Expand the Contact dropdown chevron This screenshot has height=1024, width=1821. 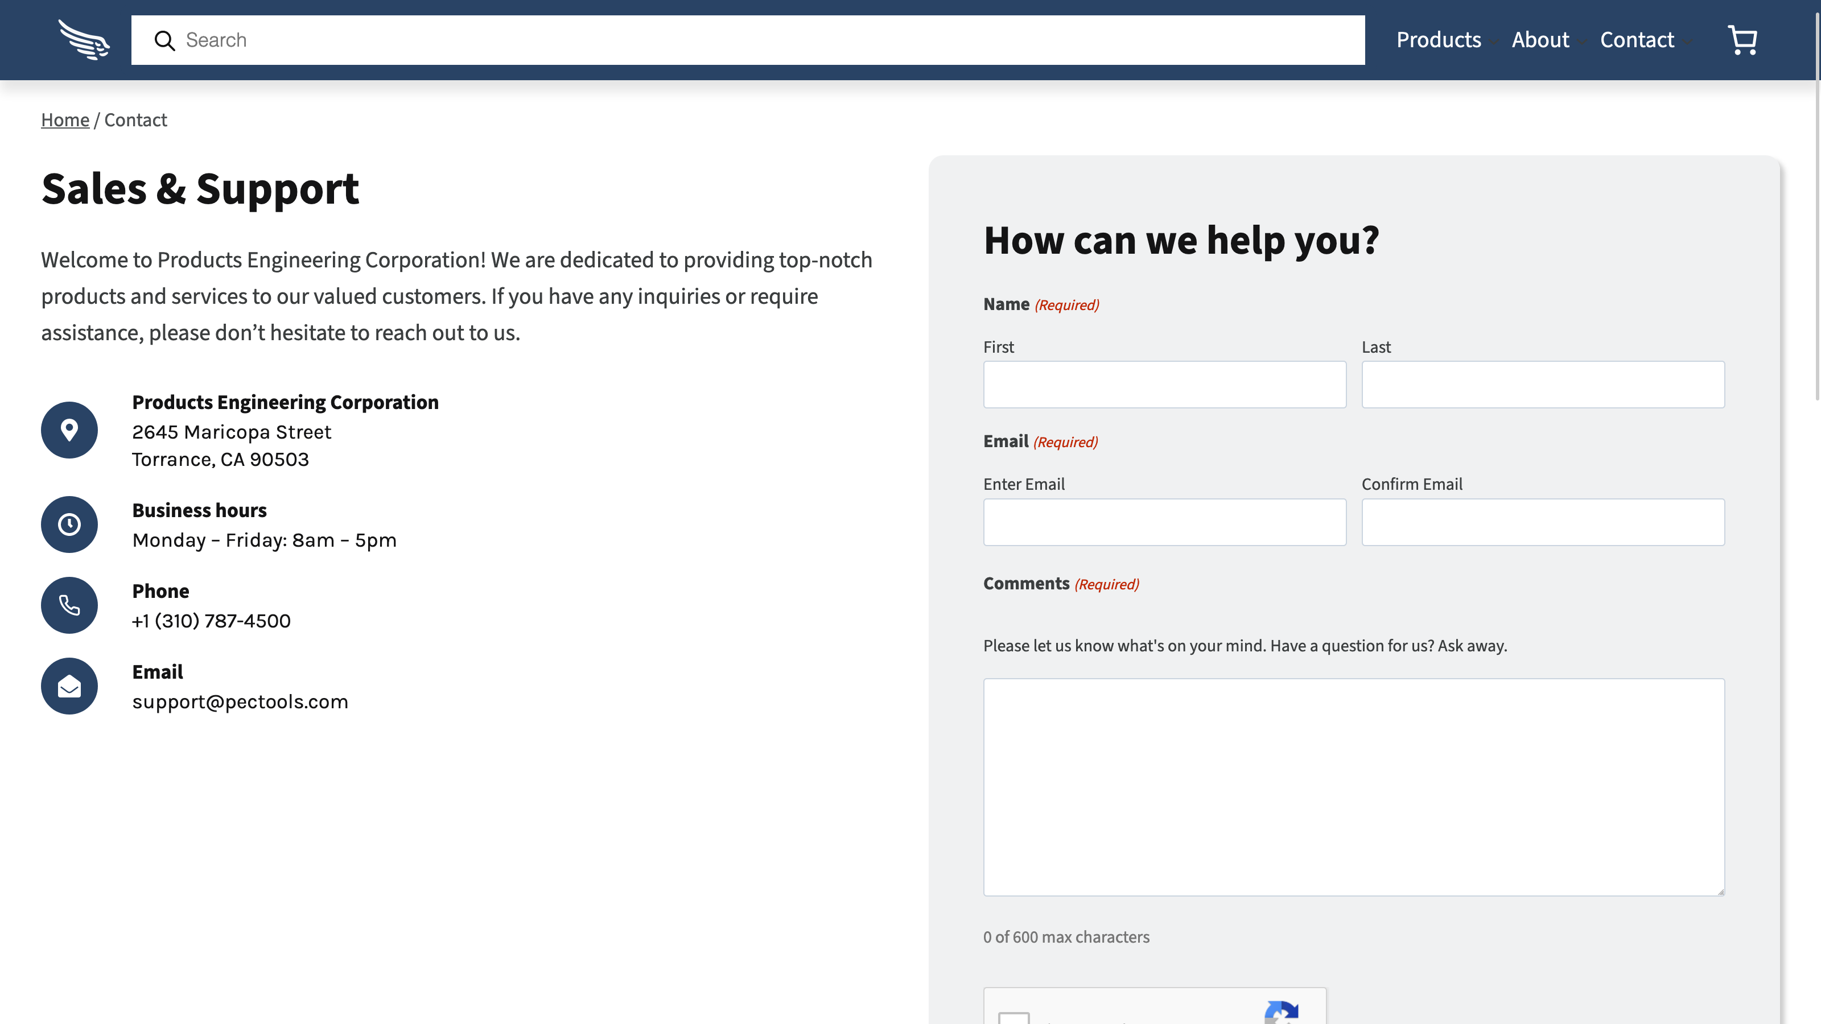point(1688,43)
